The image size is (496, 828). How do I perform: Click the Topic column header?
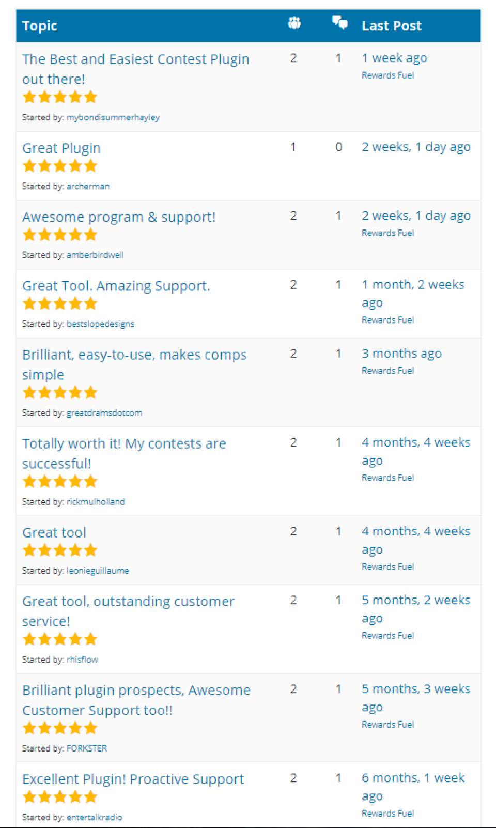tap(40, 25)
